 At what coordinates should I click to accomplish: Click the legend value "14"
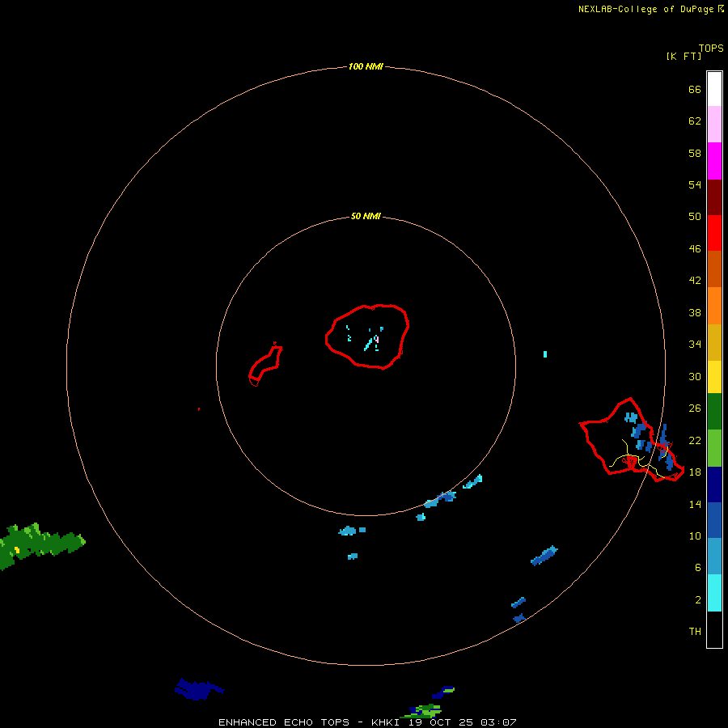(695, 504)
